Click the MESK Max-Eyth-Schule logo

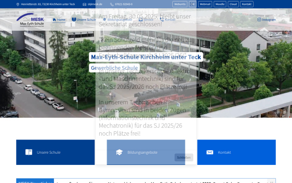coord(30,20)
